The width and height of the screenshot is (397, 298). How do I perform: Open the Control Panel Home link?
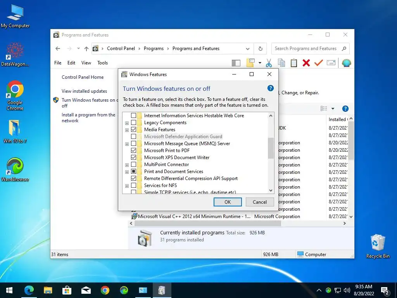[x=83, y=77]
